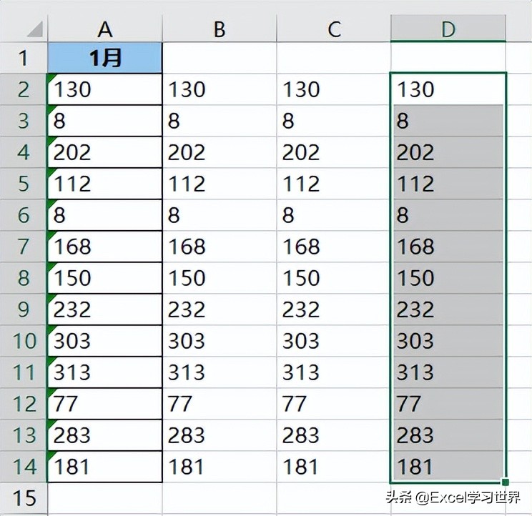
Task: Click empty cell B1
Action: [x=220, y=58]
